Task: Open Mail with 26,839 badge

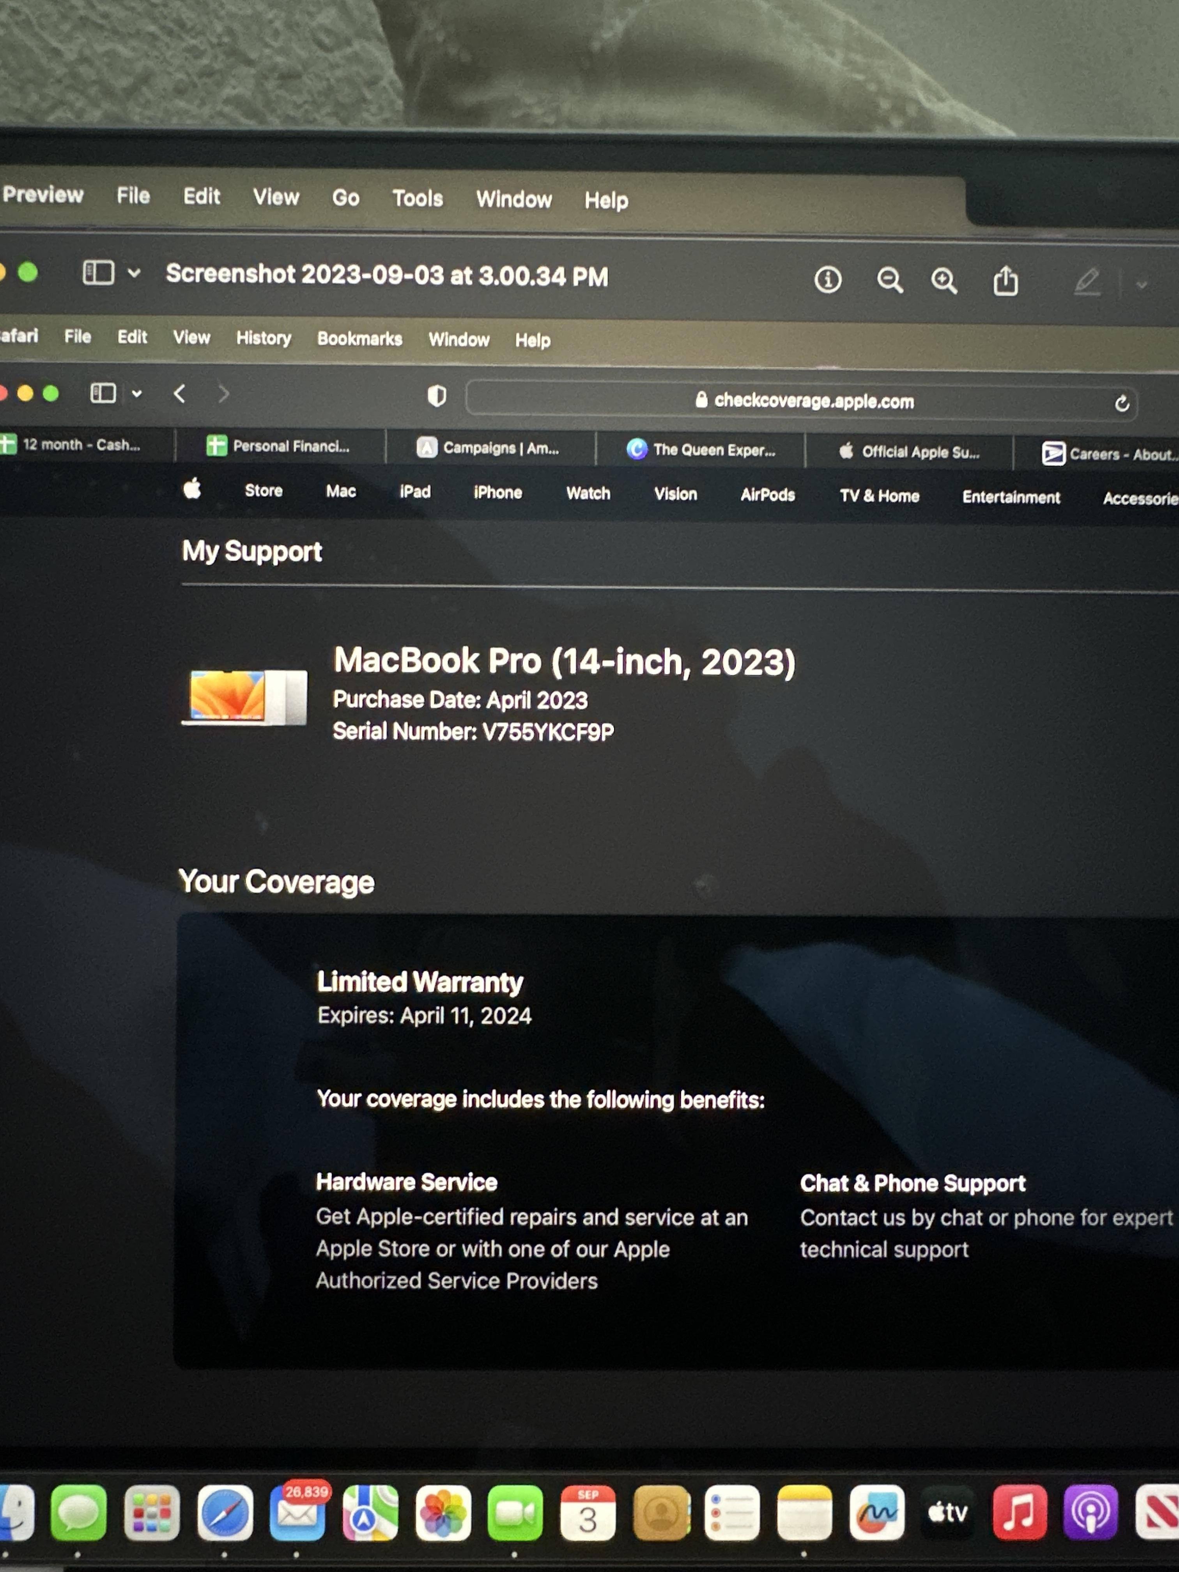Action: 297,1513
